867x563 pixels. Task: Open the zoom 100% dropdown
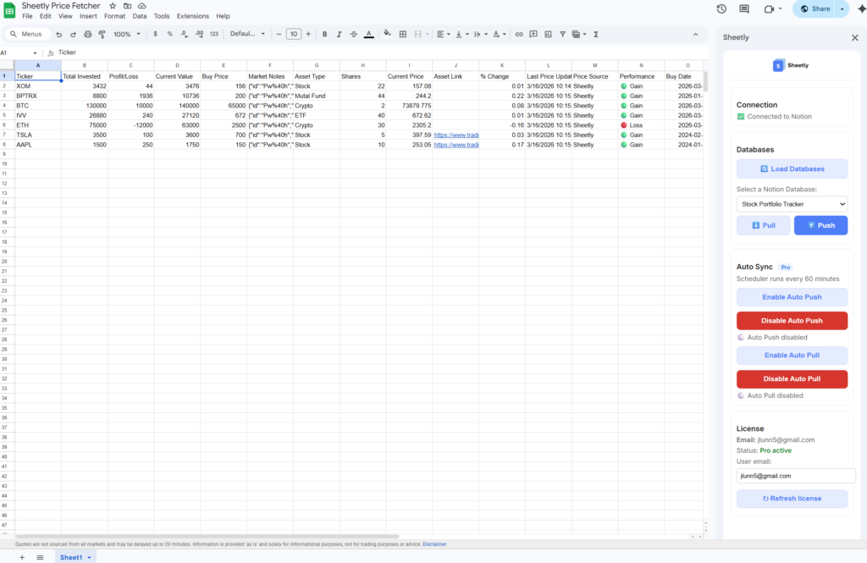127,35
